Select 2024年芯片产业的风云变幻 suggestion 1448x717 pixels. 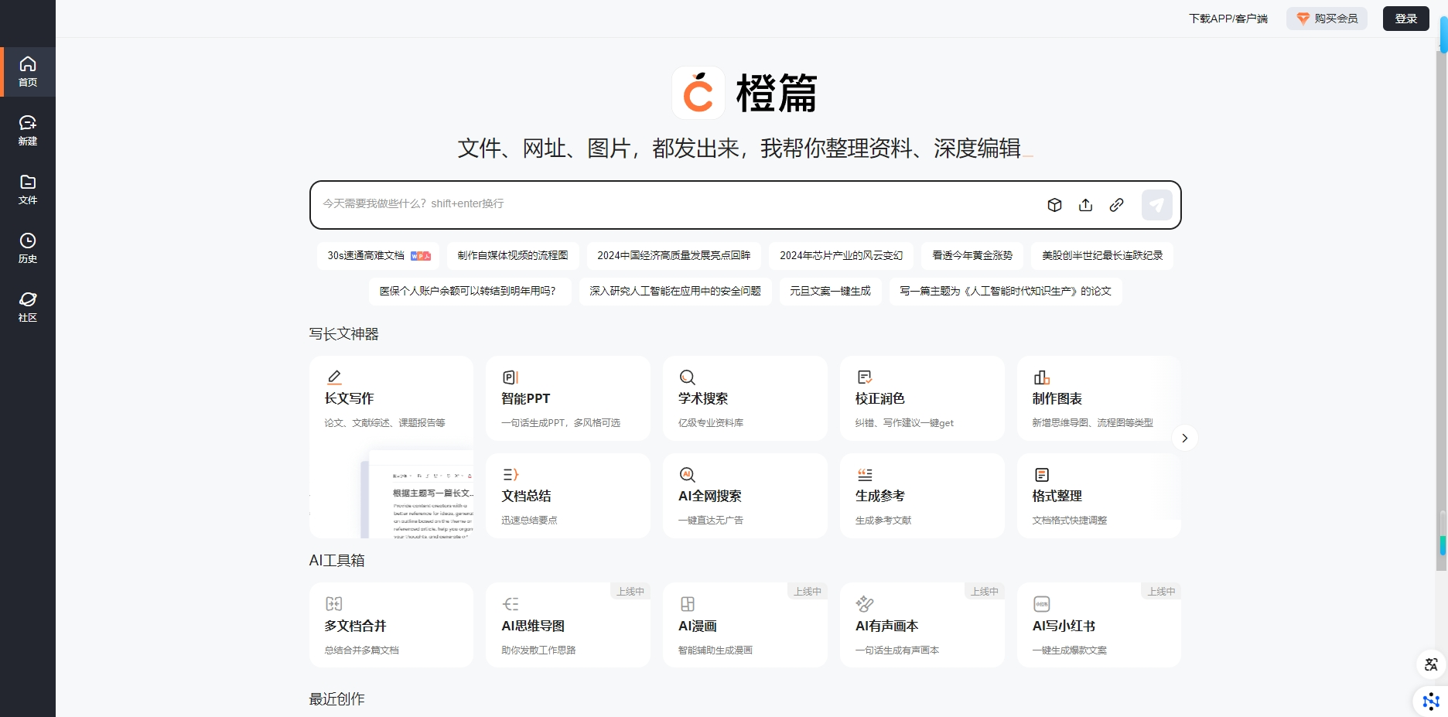841,255
